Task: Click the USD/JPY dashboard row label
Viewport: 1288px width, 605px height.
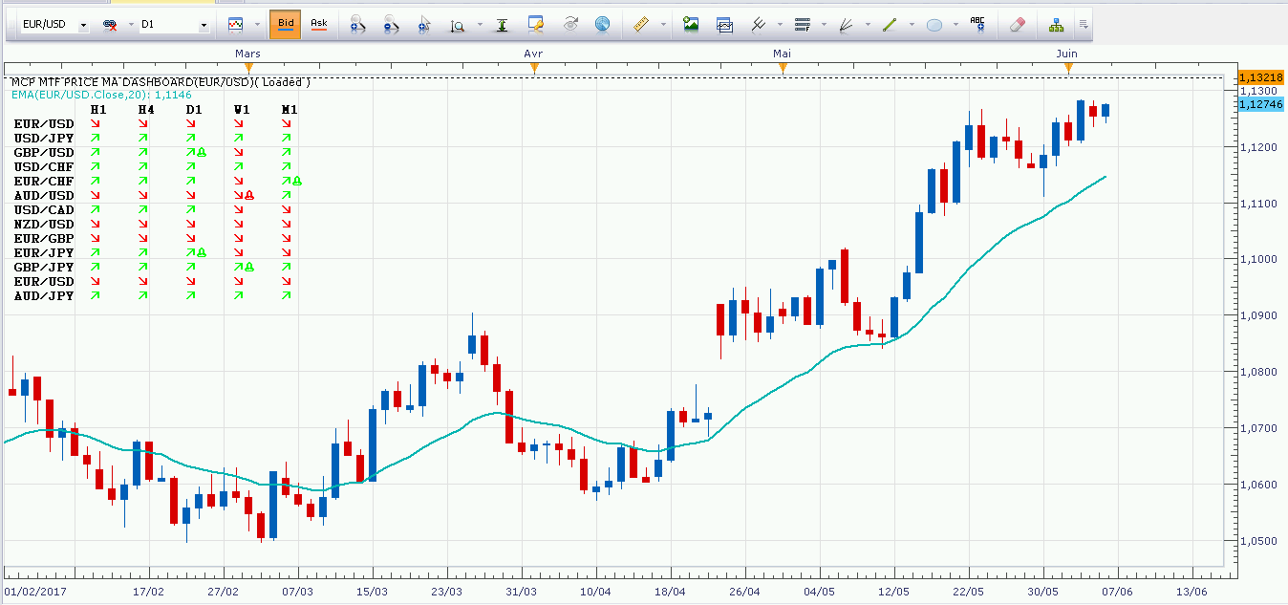Action: [x=44, y=139]
